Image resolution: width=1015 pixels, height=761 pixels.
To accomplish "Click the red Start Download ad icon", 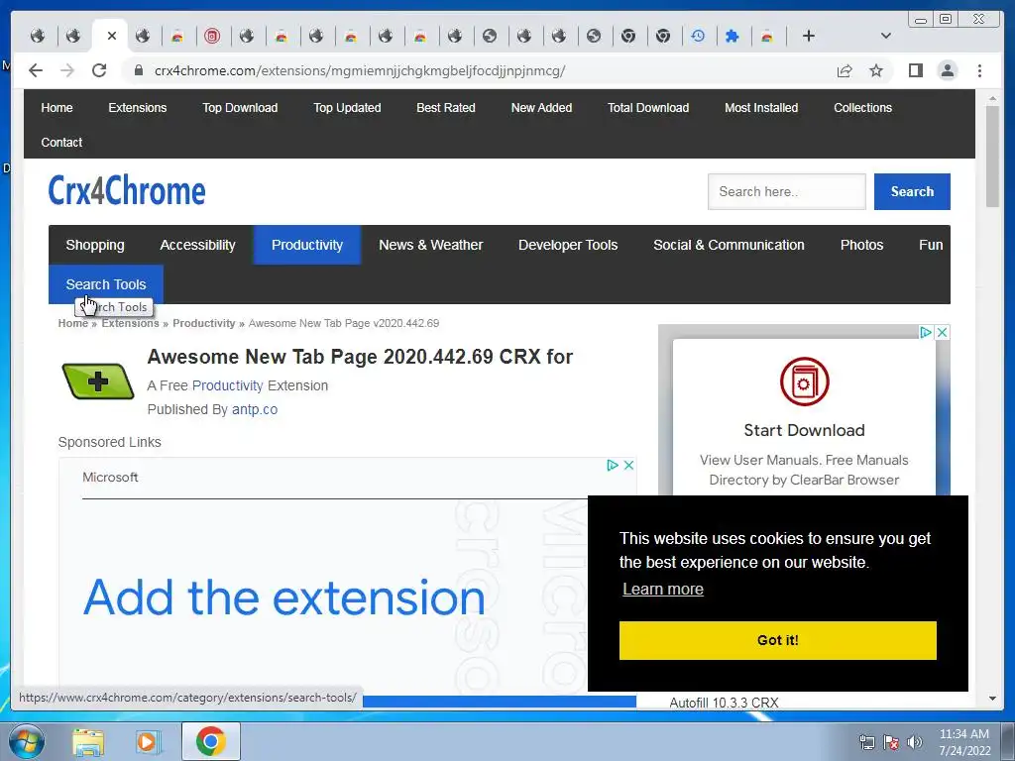I will point(804,381).
